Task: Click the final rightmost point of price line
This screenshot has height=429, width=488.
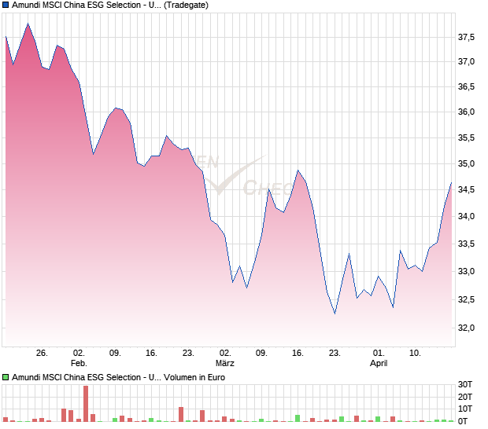Action: (x=451, y=183)
